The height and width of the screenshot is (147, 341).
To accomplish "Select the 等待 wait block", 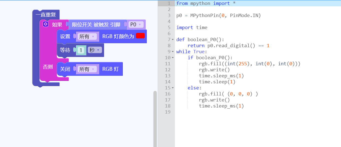I will click(65, 50).
